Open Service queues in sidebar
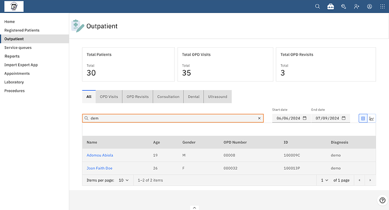Image resolution: width=389 pixels, height=210 pixels. pos(34,47)
